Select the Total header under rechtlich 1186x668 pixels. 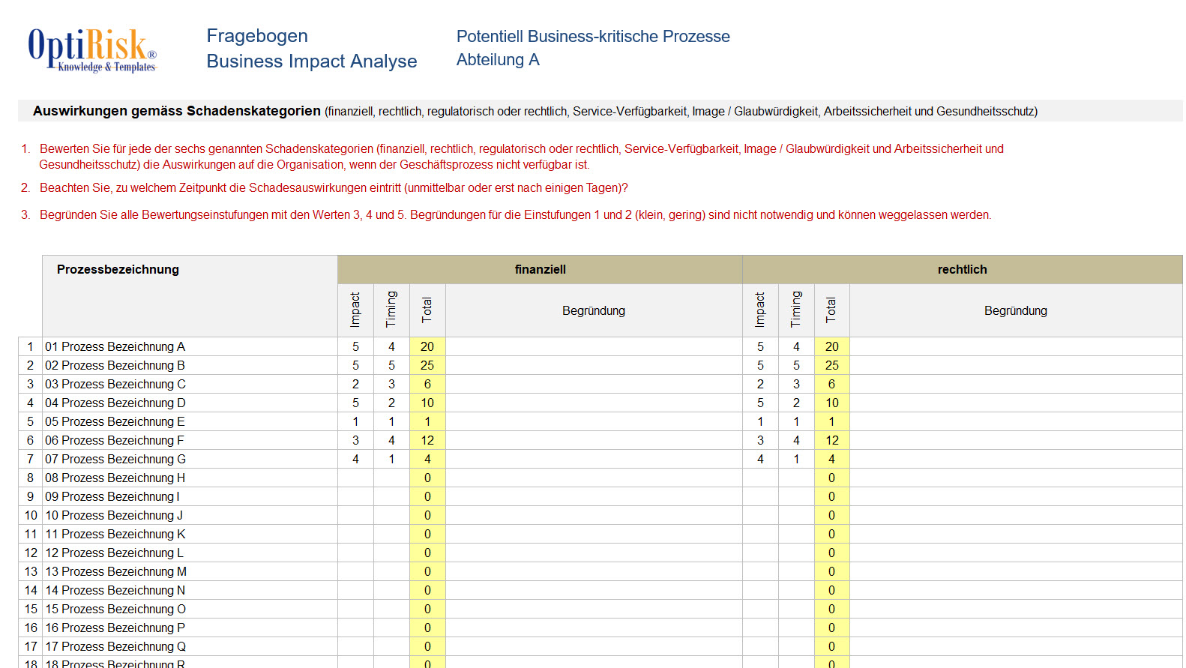831,310
